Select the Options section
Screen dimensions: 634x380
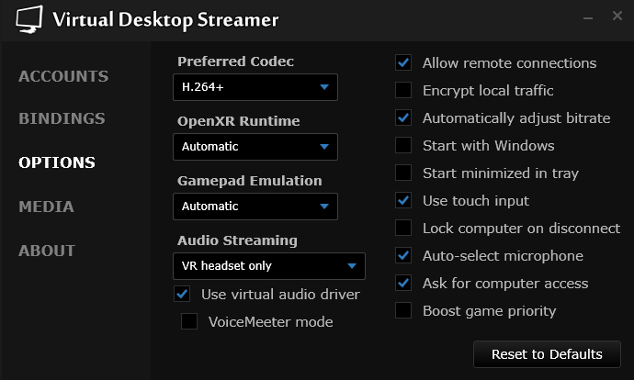(57, 162)
